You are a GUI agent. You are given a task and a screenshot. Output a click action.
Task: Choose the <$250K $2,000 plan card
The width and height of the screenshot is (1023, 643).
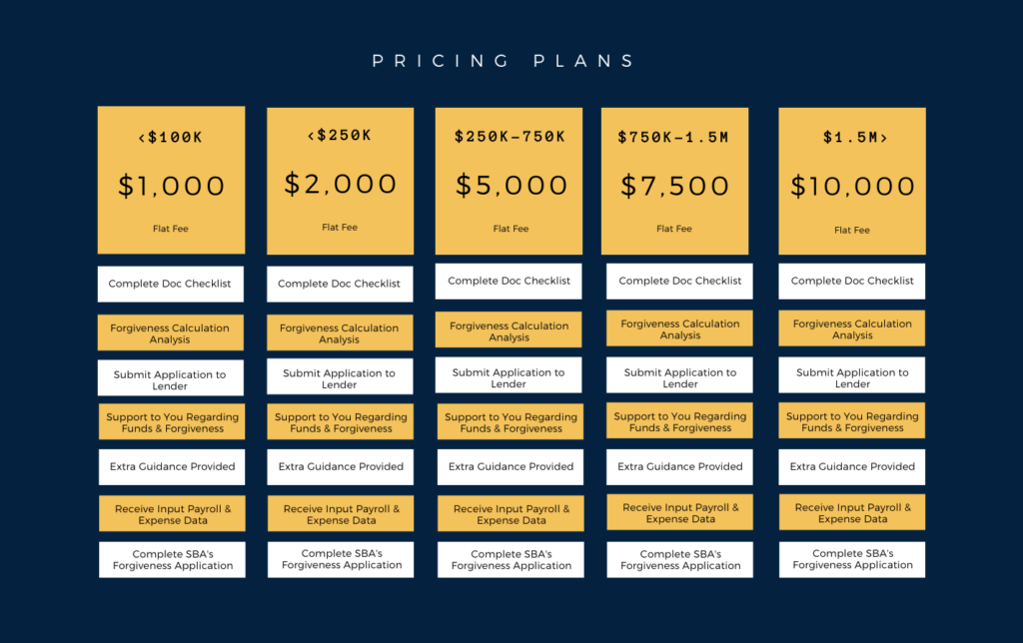click(x=340, y=182)
